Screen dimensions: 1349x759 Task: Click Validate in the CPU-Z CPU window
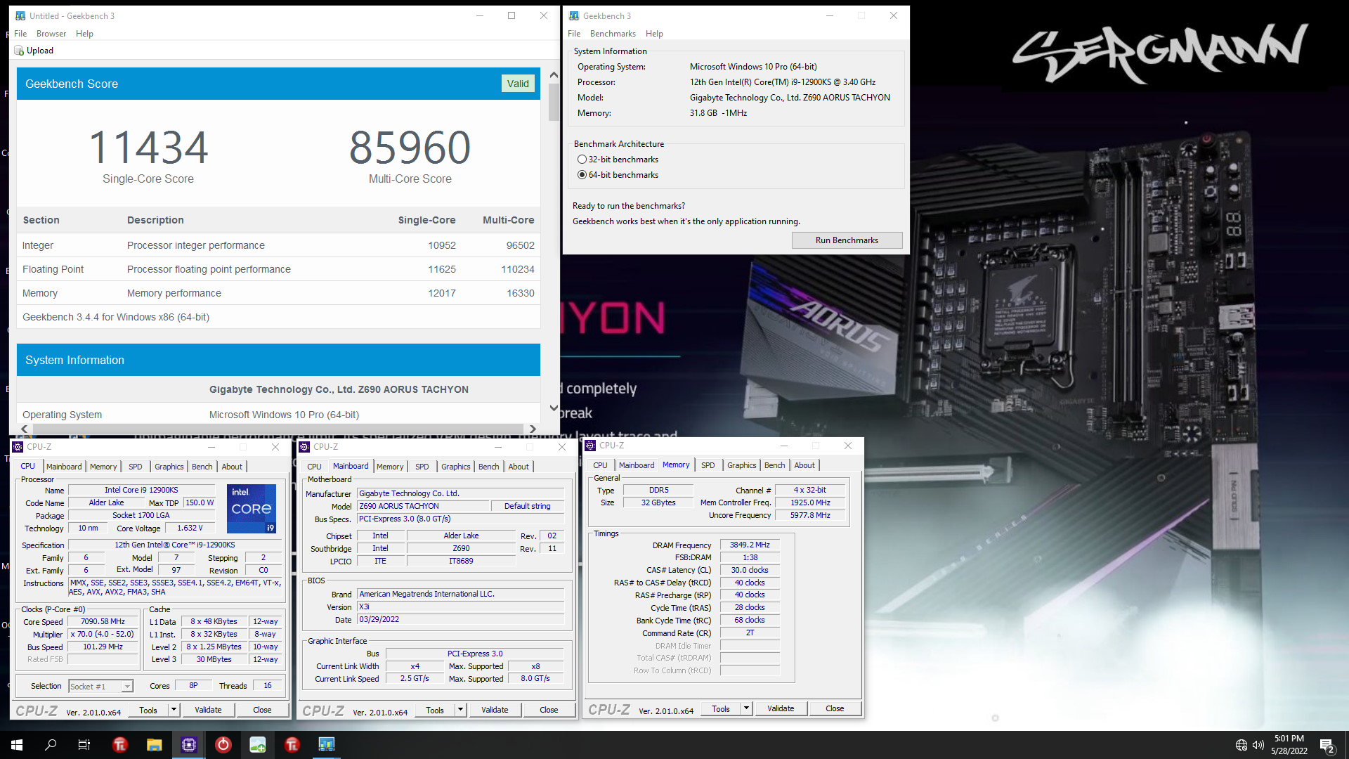pyautogui.click(x=208, y=710)
